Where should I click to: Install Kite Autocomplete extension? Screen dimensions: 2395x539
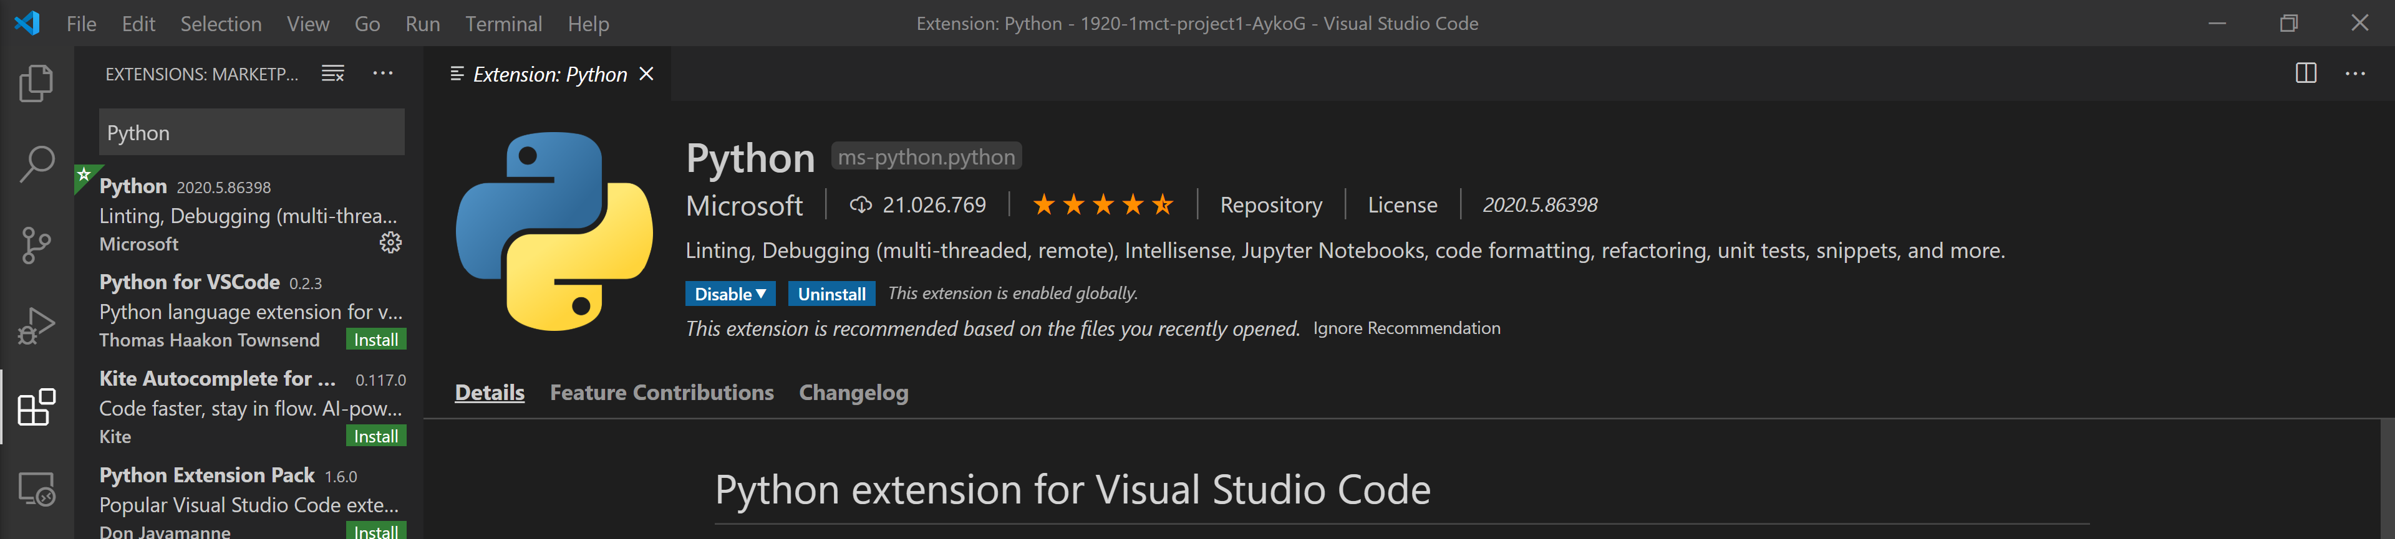pyautogui.click(x=375, y=436)
